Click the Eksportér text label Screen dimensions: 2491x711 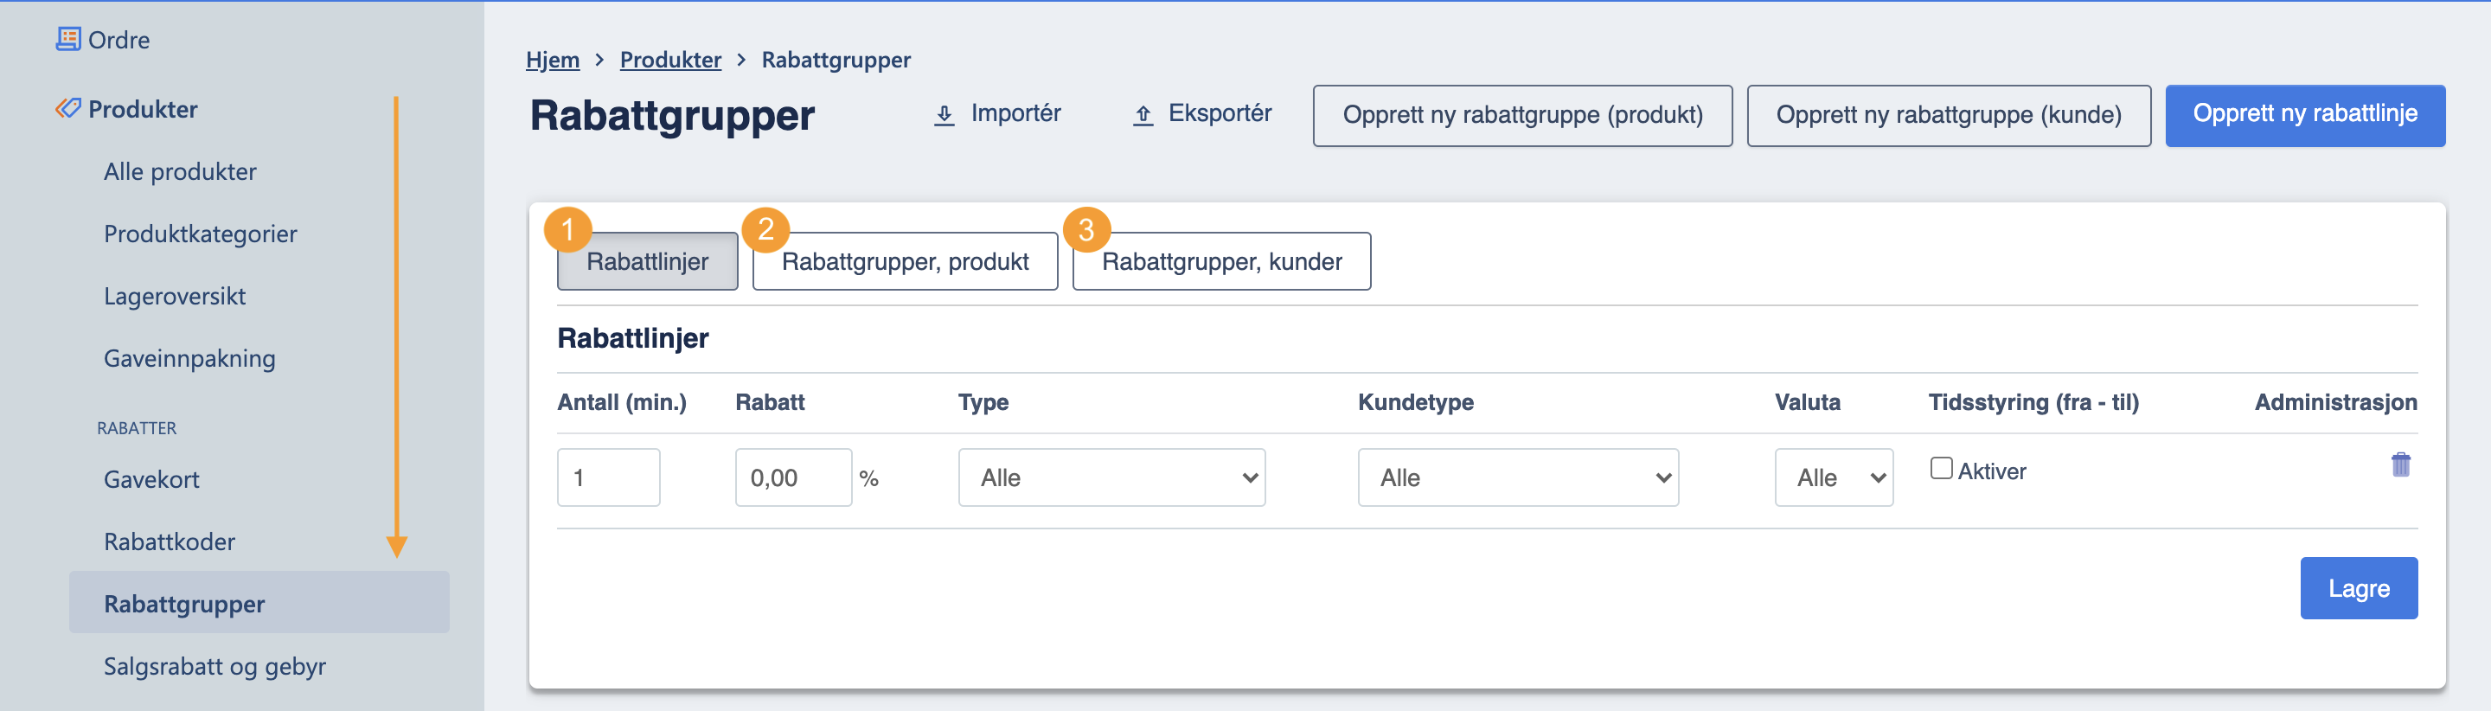1220,113
